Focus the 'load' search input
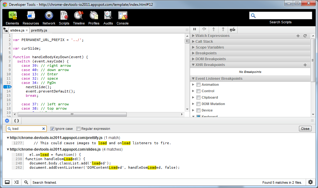318x188 pixels. click(x=26, y=129)
